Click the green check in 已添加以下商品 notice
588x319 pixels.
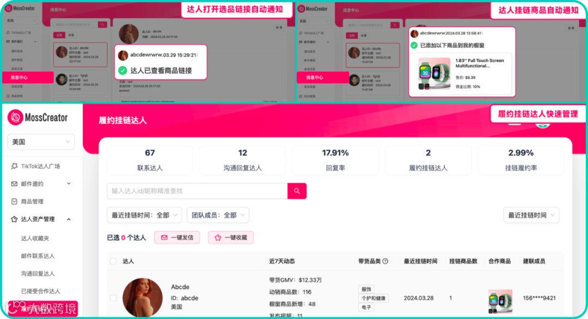tap(414, 45)
